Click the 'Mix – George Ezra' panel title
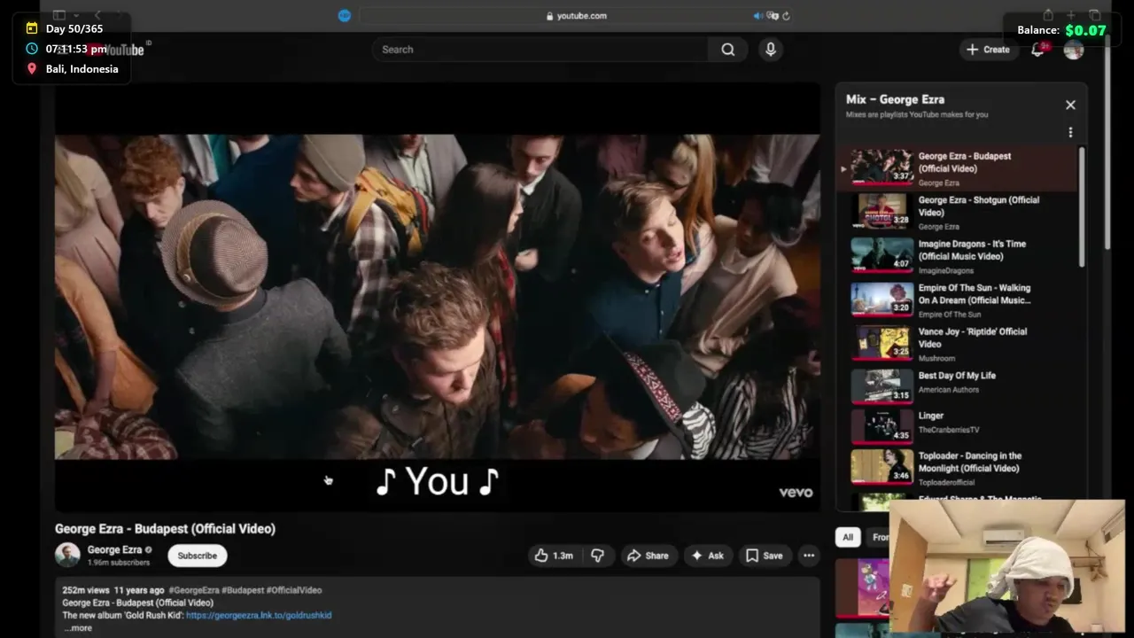 895,99
